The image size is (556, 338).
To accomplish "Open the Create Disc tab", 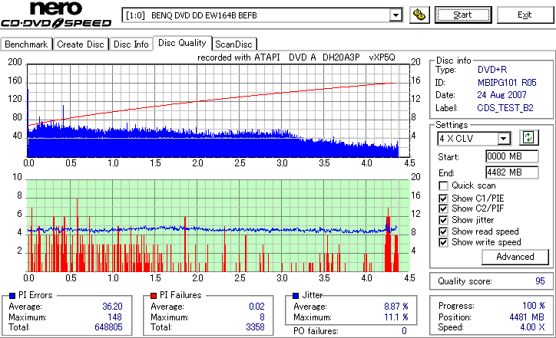I will click(x=81, y=44).
